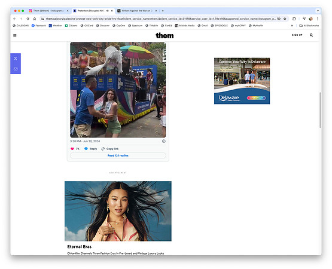
Task: Open the Weather bookmark
Action: click(x=55, y=26)
